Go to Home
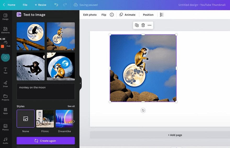Viewport: 230px width, 148px height. [12, 5]
